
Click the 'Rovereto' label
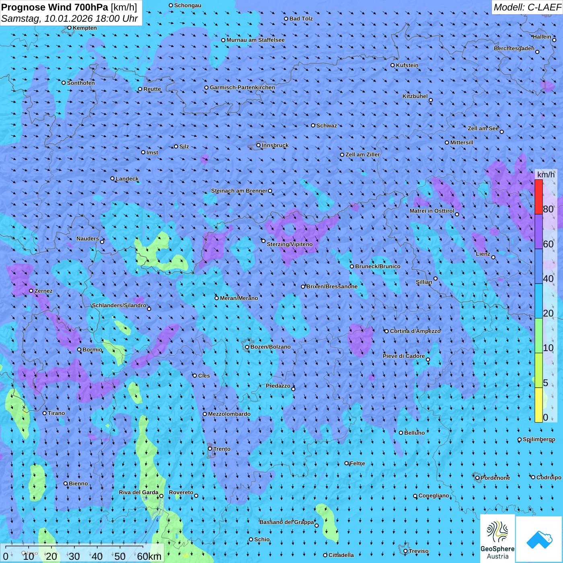181,492
